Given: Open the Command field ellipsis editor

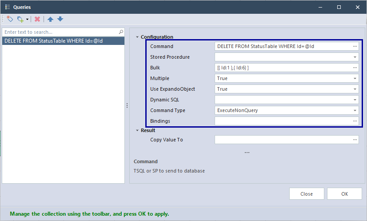Looking at the screenshot, I should tap(355, 46).
